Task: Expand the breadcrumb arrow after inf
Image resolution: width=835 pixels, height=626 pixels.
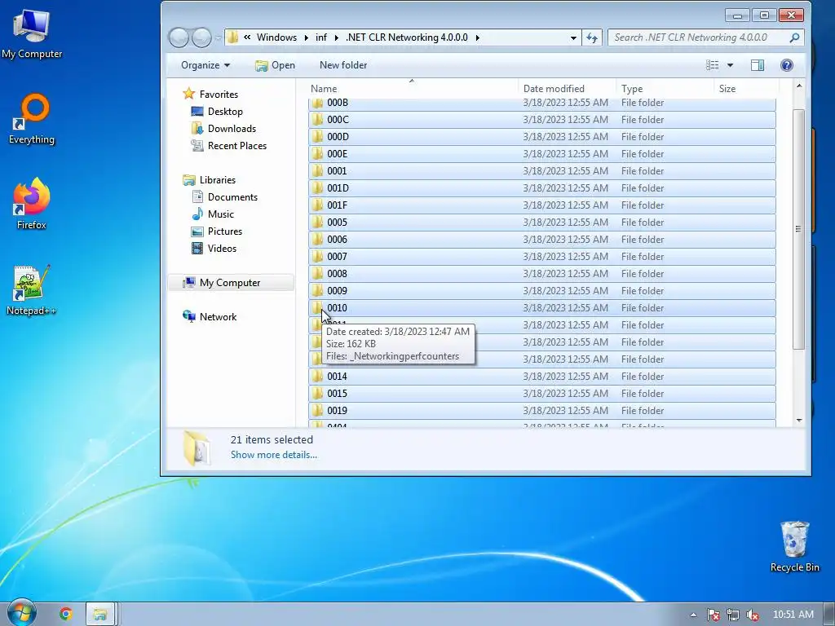Action: pyautogui.click(x=337, y=37)
